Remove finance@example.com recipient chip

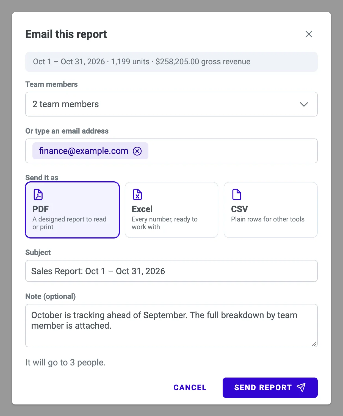137,151
